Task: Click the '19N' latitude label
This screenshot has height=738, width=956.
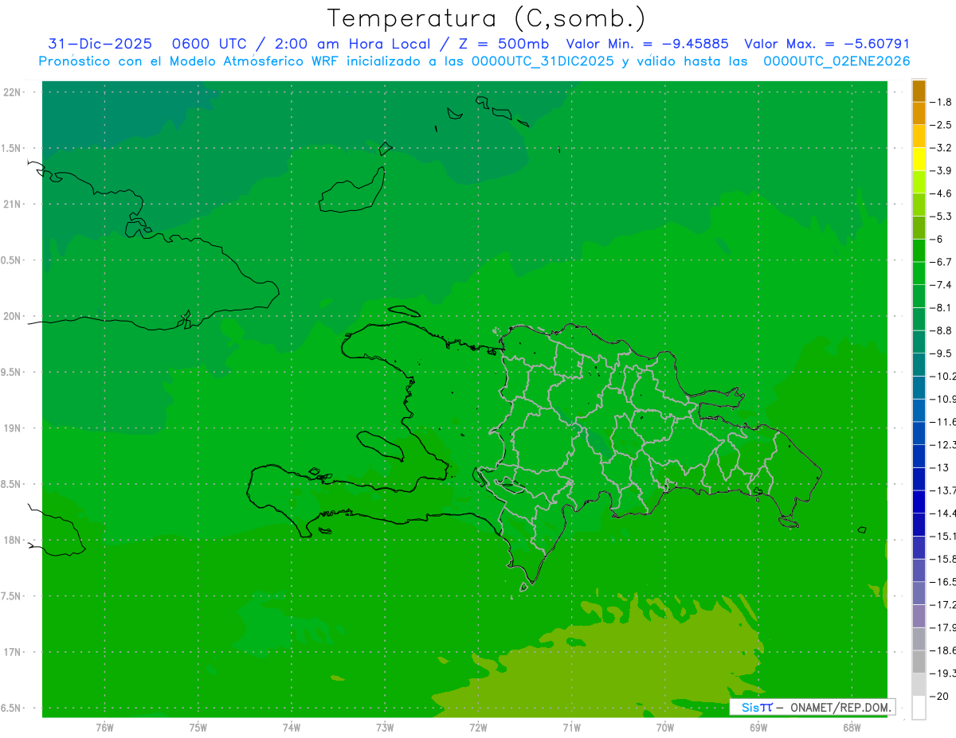Action: tap(11, 428)
